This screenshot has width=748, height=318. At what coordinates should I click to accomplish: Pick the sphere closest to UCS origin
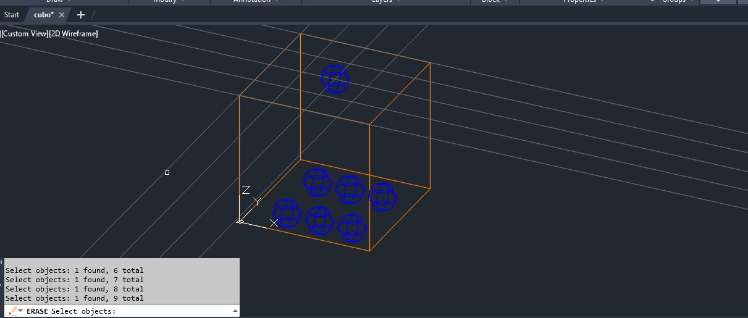[287, 213]
